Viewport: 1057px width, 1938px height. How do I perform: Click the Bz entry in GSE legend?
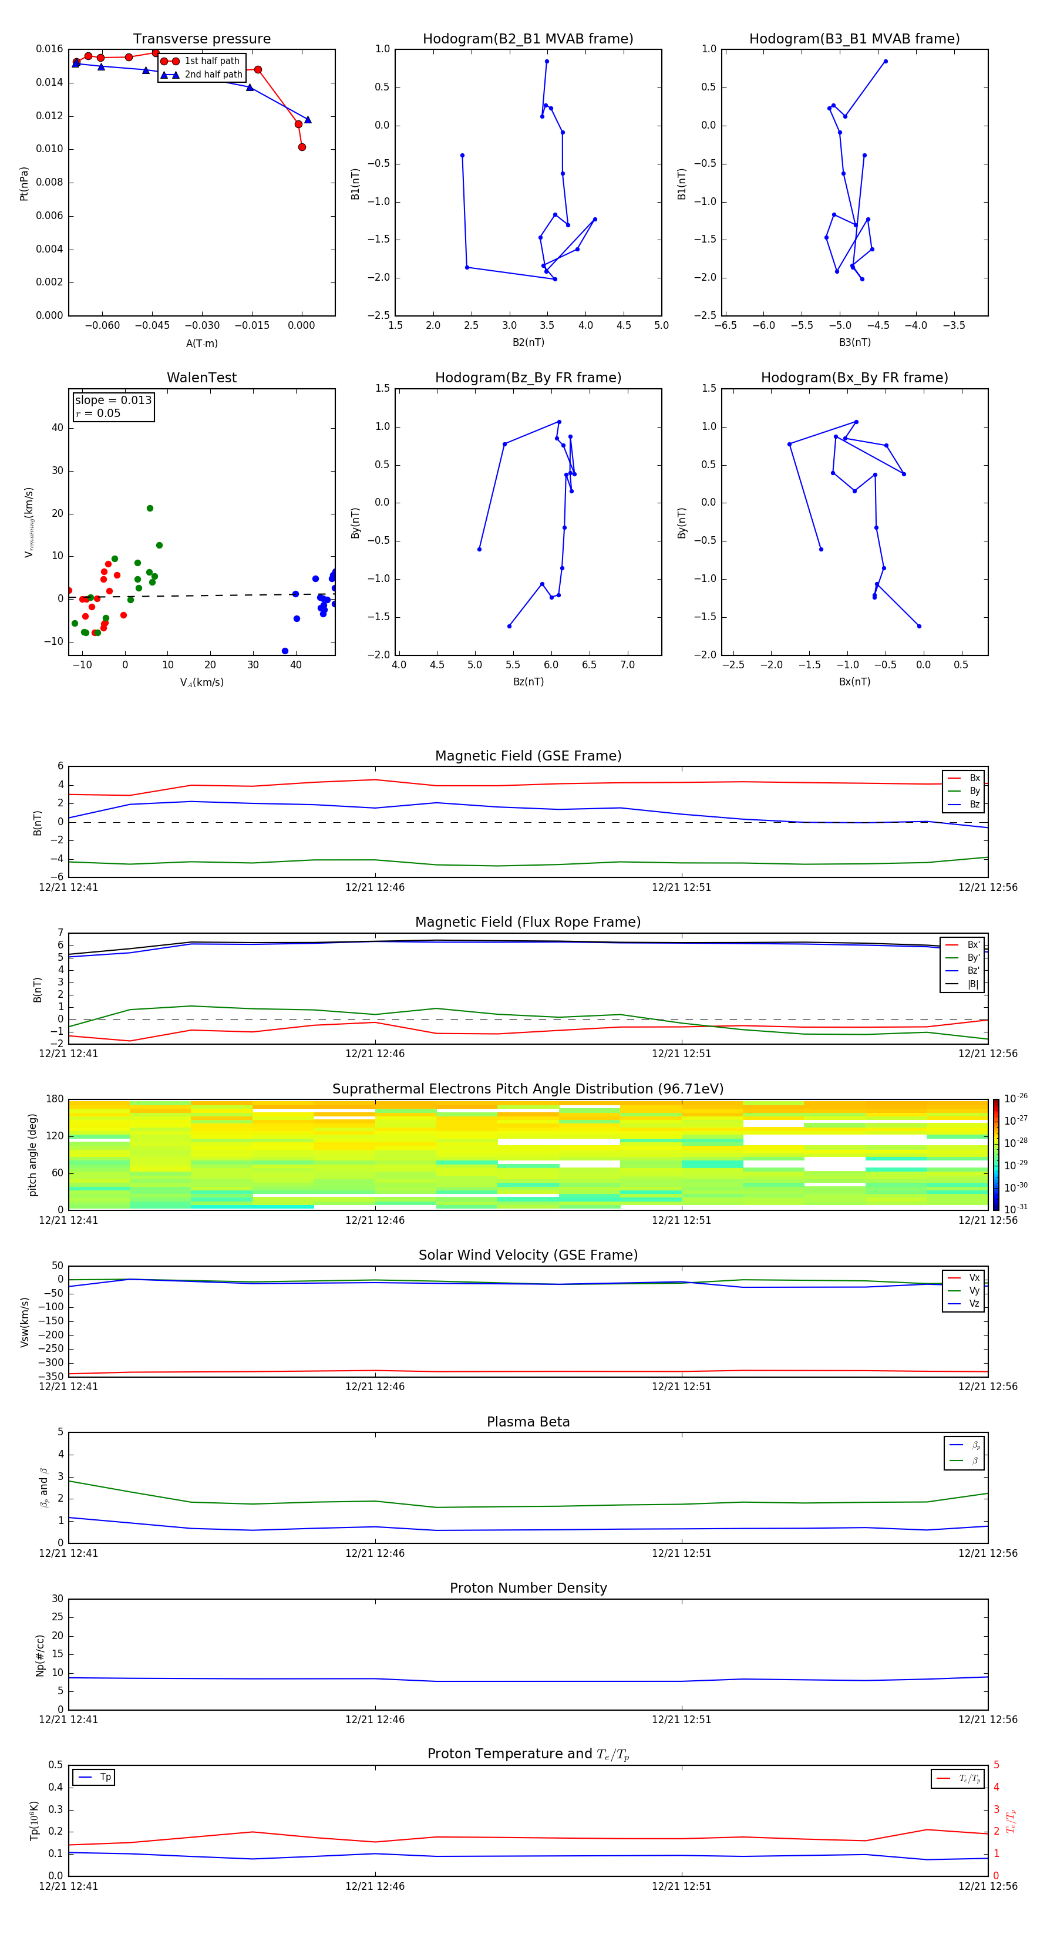pos(964,804)
